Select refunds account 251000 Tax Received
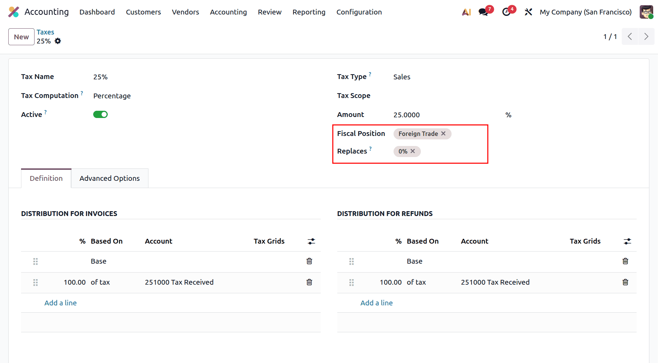This screenshot has height=363, width=658. (495, 282)
